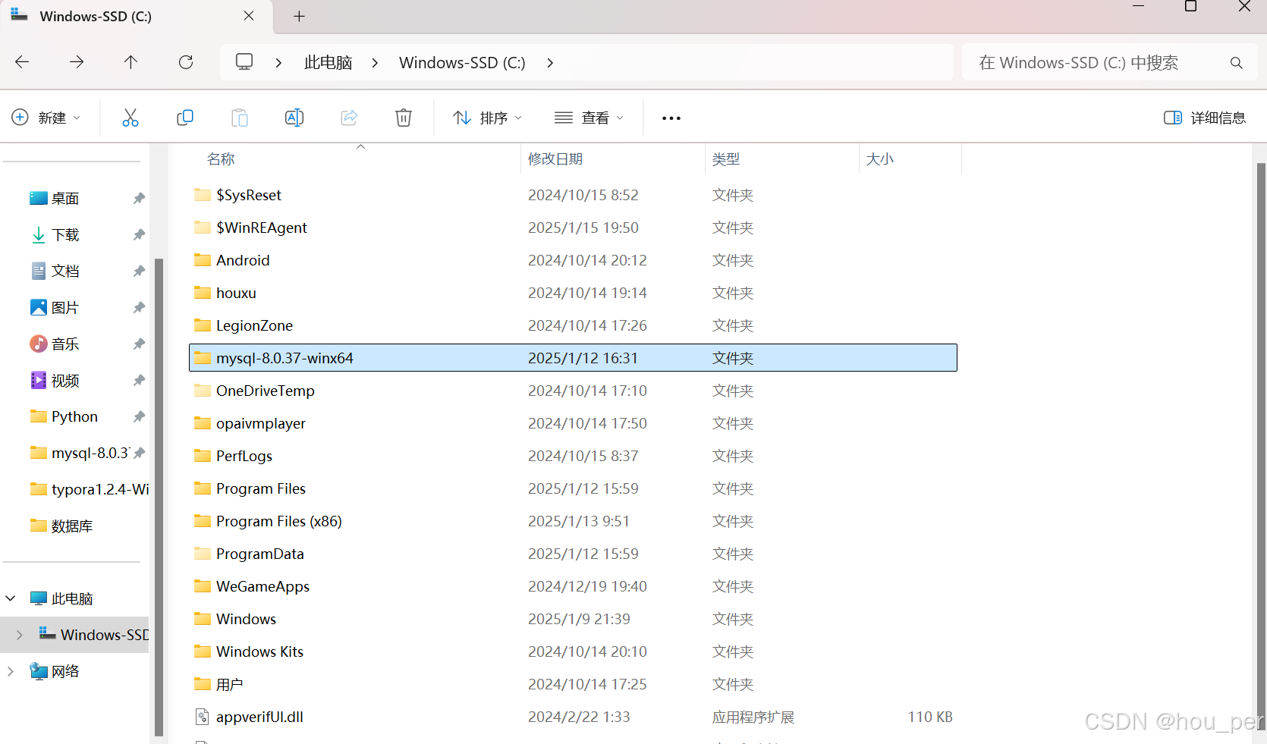Open the 排序 sort dropdown

point(486,118)
